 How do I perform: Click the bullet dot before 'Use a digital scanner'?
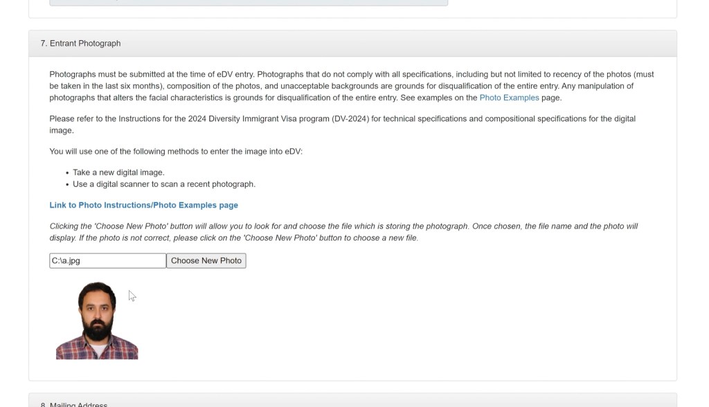click(68, 185)
